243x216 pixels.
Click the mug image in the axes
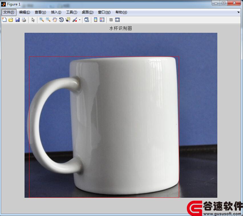[x=121, y=115]
